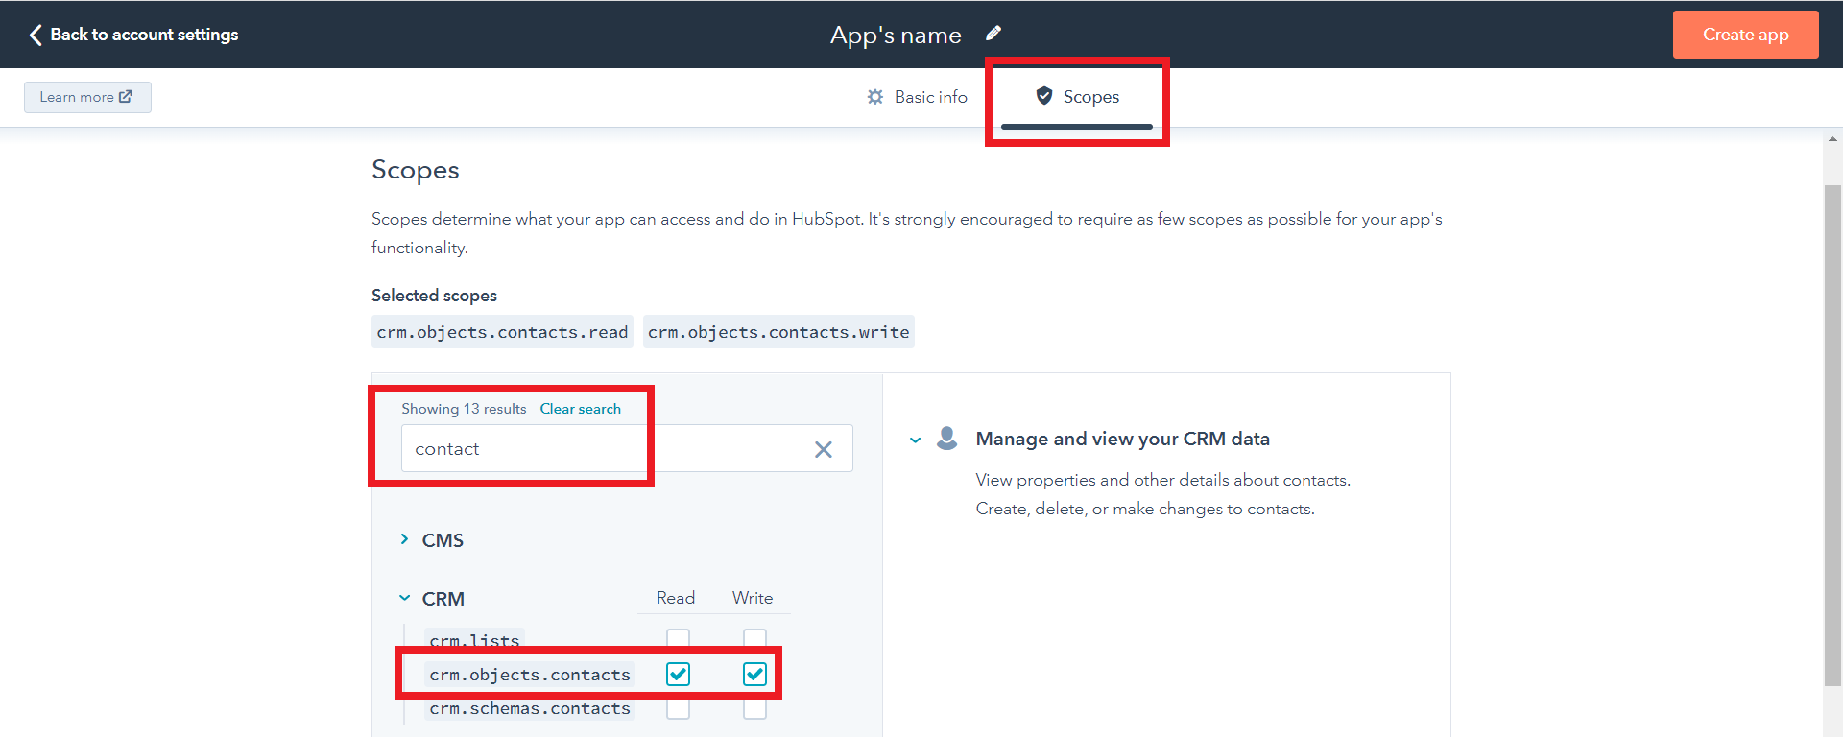Click the back chevron arrow icon
Image resolution: width=1843 pixels, height=737 pixels.
pos(36,35)
